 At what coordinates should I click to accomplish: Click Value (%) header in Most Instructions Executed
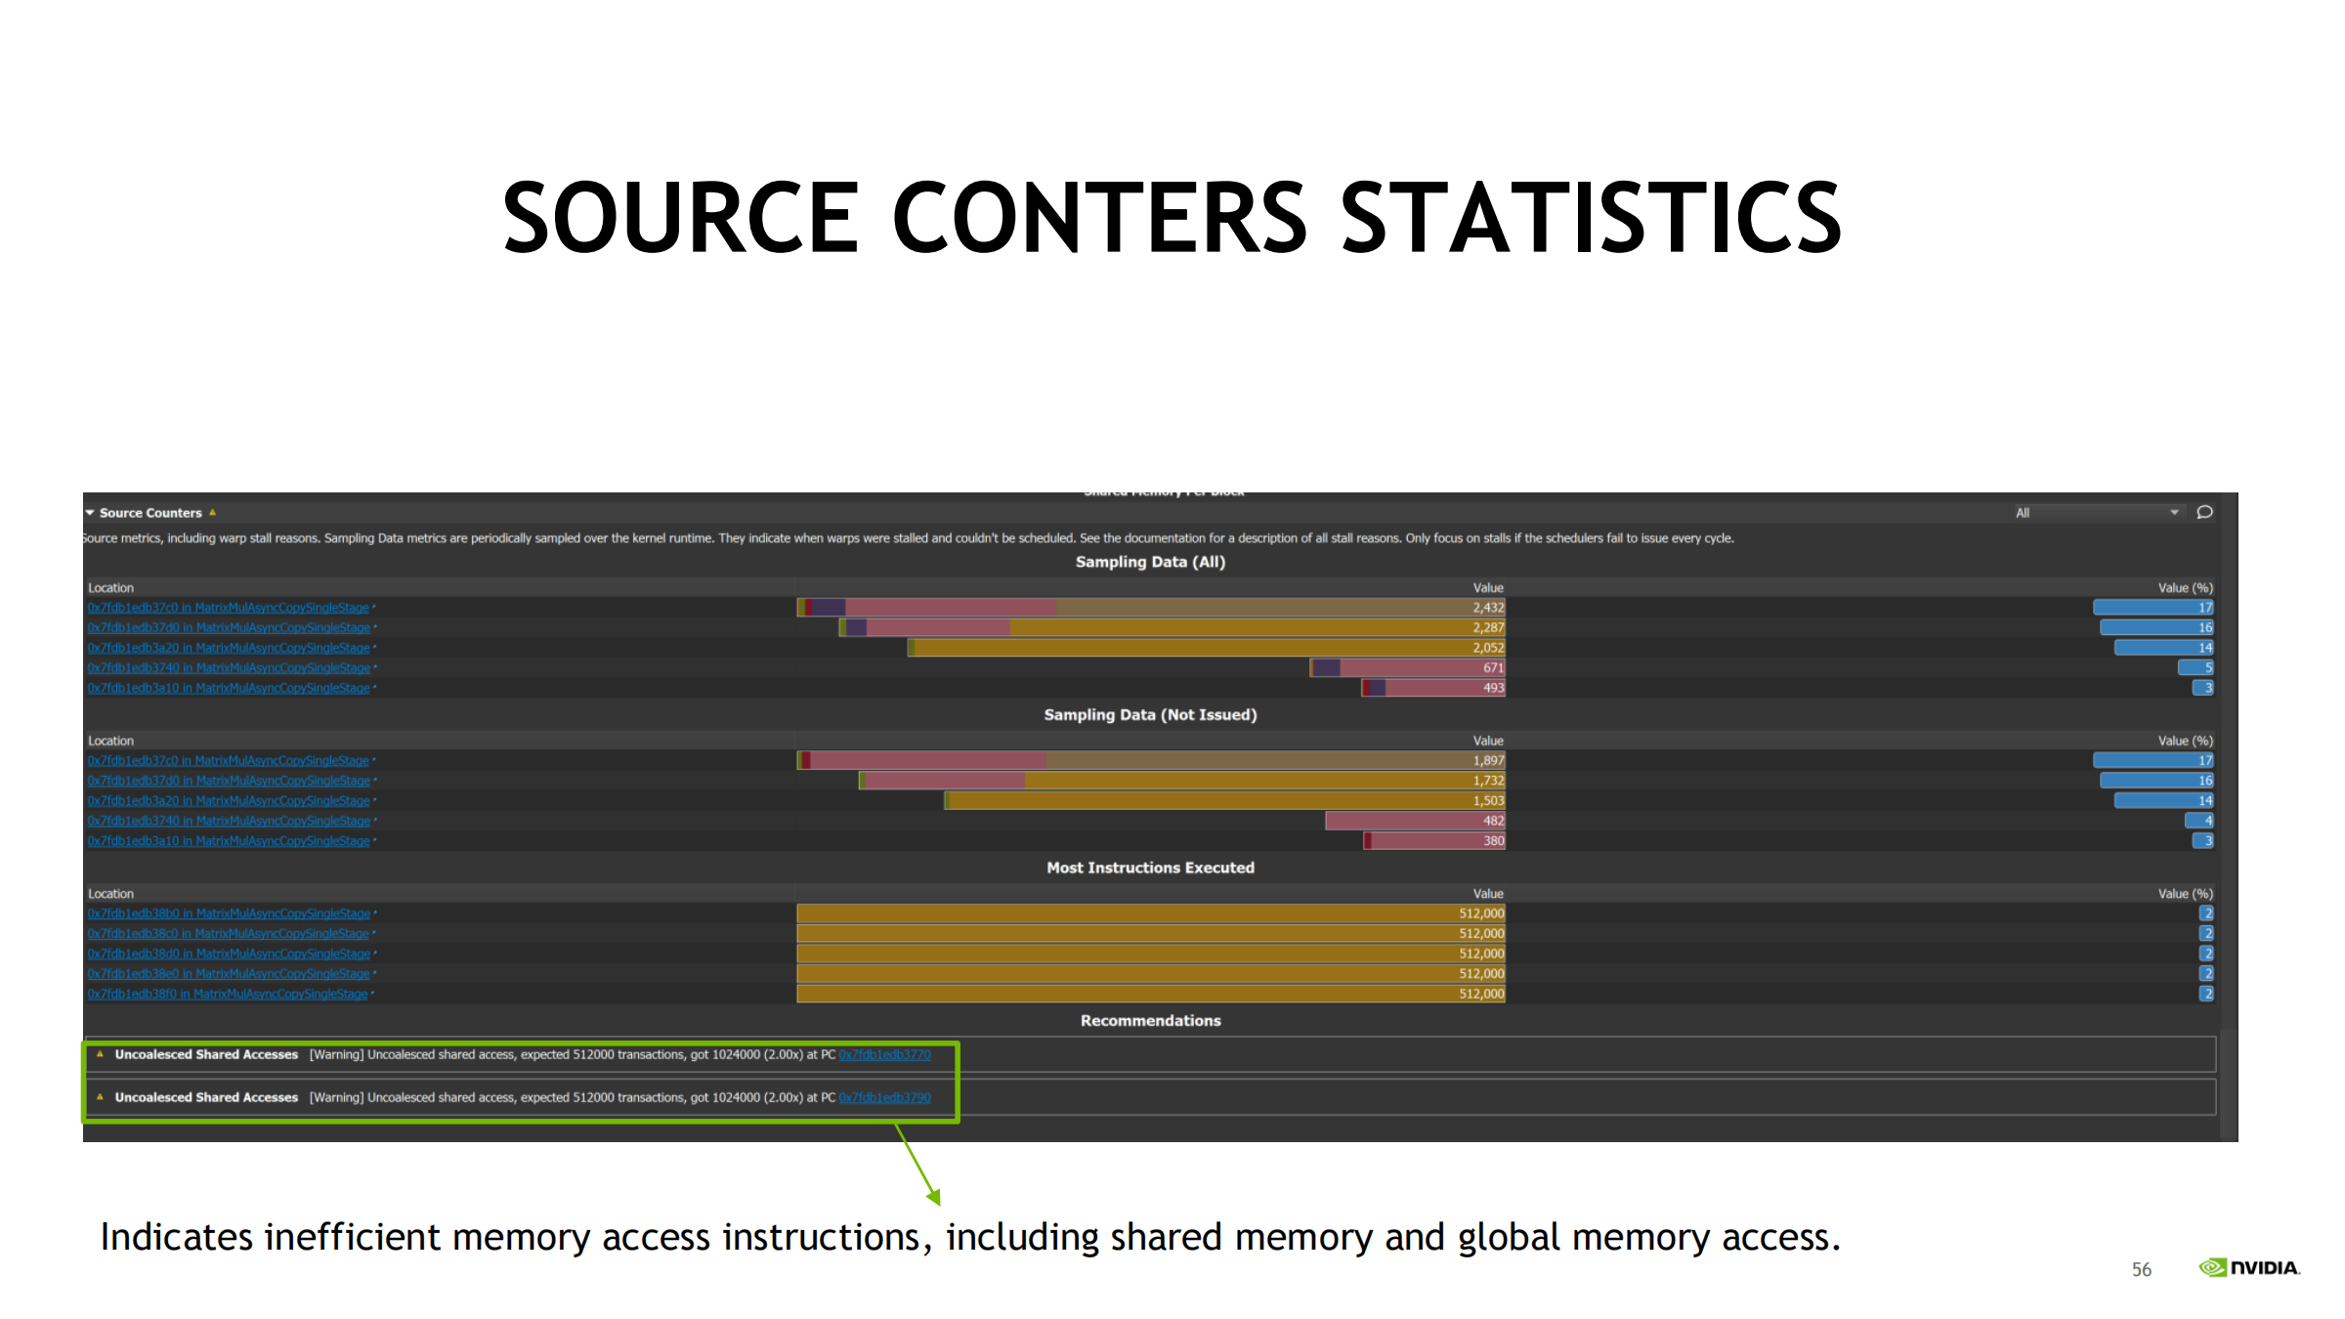2185,894
